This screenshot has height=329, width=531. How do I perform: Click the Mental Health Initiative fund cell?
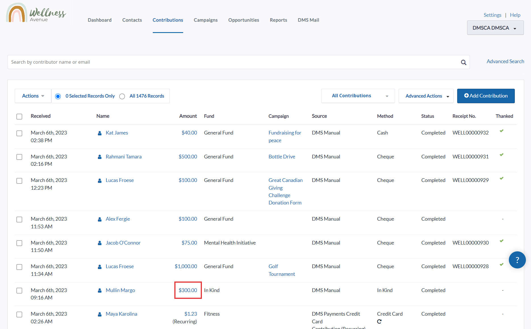tap(230, 243)
